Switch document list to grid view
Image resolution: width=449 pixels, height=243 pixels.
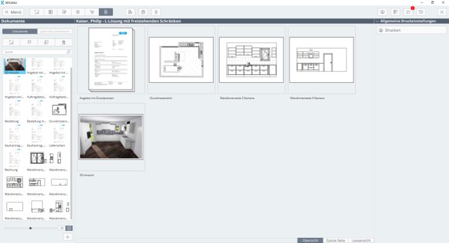(69, 229)
